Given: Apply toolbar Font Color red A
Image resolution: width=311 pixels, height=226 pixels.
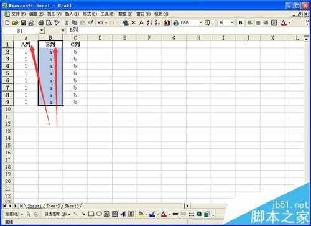Looking at the screenshot, I should pos(284,22).
